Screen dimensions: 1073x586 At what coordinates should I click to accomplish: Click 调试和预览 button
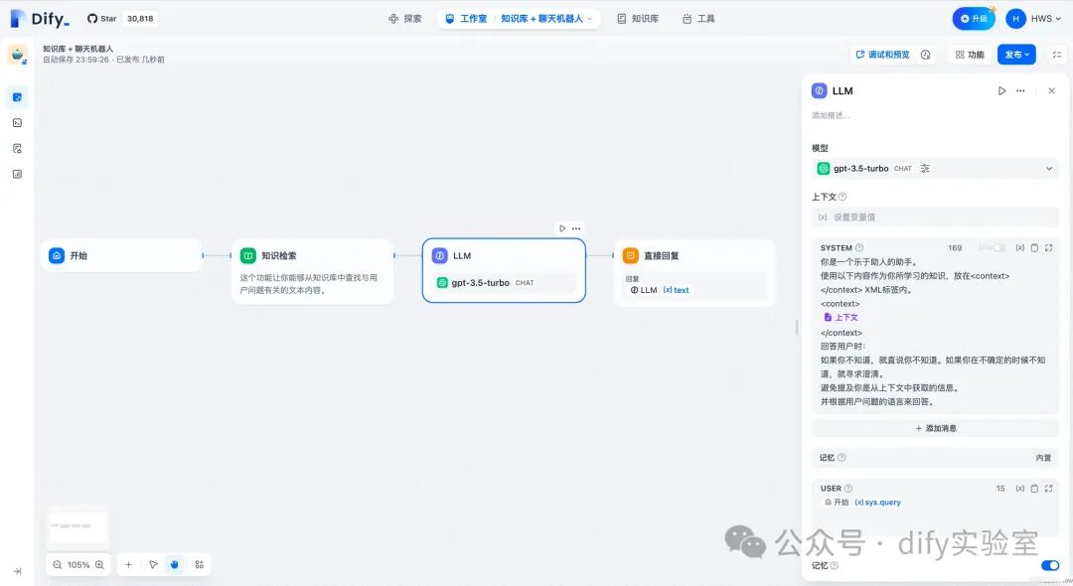[x=882, y=55]
